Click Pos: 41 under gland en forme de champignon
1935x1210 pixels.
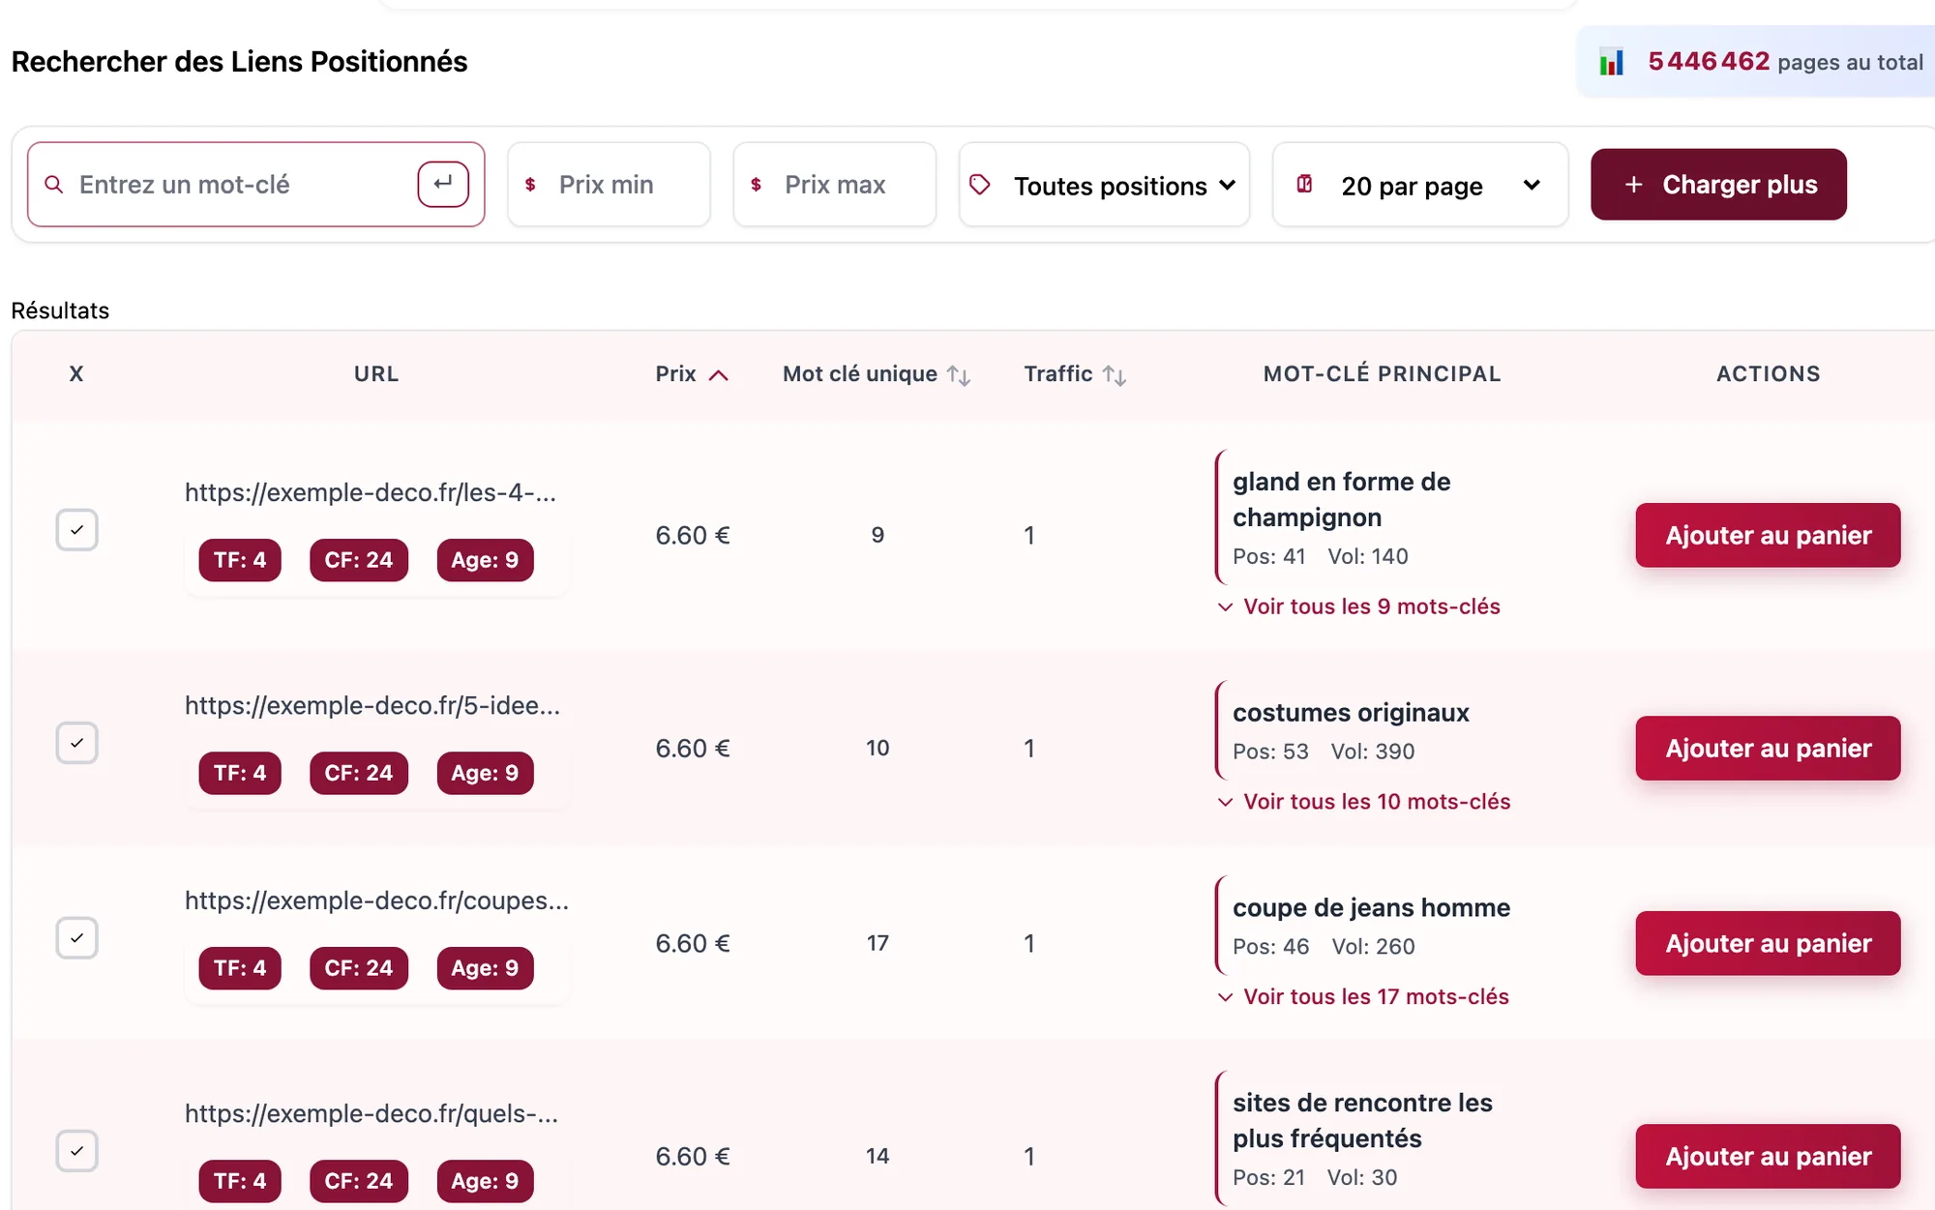point(1269,556)
